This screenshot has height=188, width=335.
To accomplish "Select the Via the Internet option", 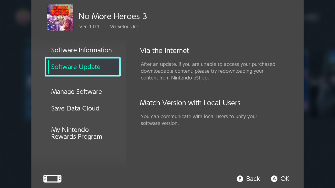I will 165,50.
